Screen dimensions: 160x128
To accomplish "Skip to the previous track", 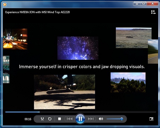I will coord(70,119).
